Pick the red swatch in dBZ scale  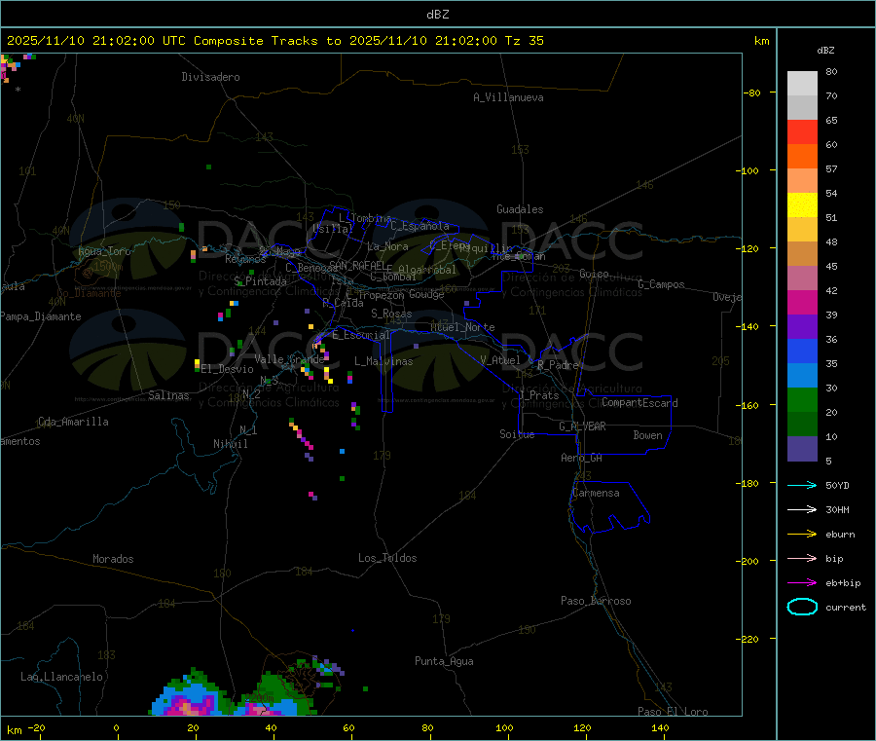tap(802, 131)
